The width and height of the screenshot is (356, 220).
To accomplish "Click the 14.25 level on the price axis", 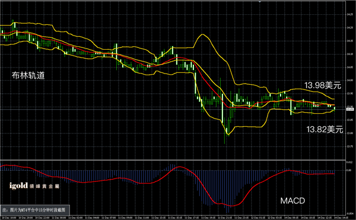I will point(349,14).
